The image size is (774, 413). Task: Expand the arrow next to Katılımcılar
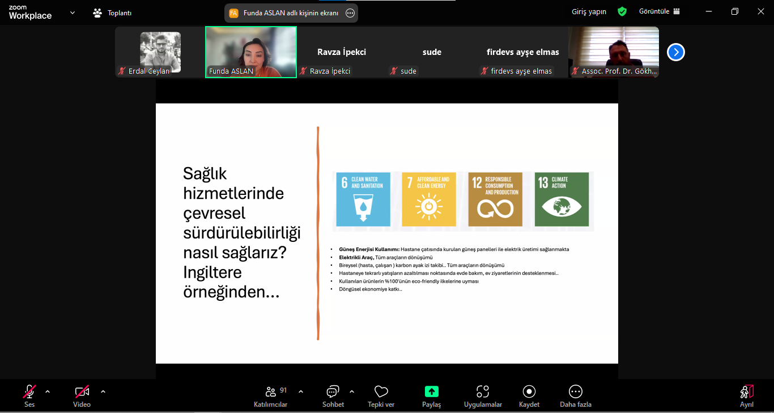click(x=301, y=391)
